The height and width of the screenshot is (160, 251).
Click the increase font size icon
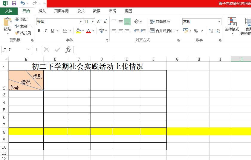pos(99,22)
